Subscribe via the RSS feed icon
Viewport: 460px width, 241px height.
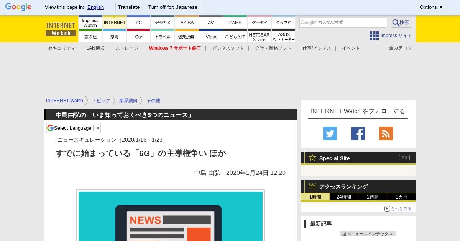386,134
